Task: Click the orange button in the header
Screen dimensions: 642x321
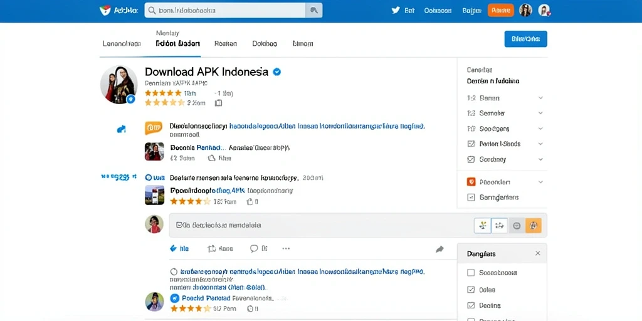Action: pos(501,11)
